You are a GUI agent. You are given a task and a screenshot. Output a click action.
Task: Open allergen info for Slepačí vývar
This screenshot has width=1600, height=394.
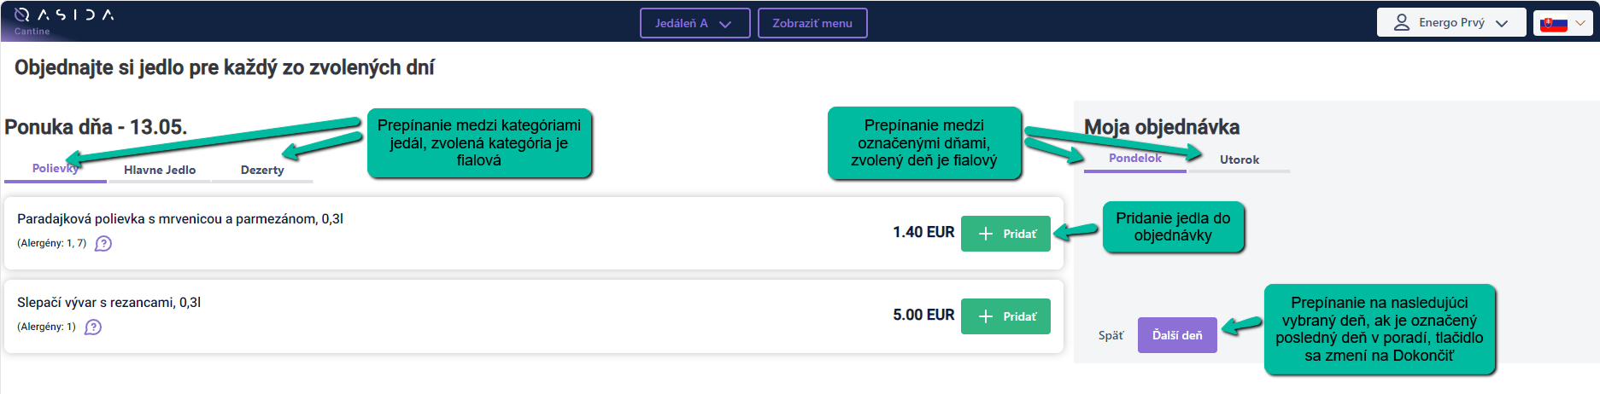pos(93,327)
